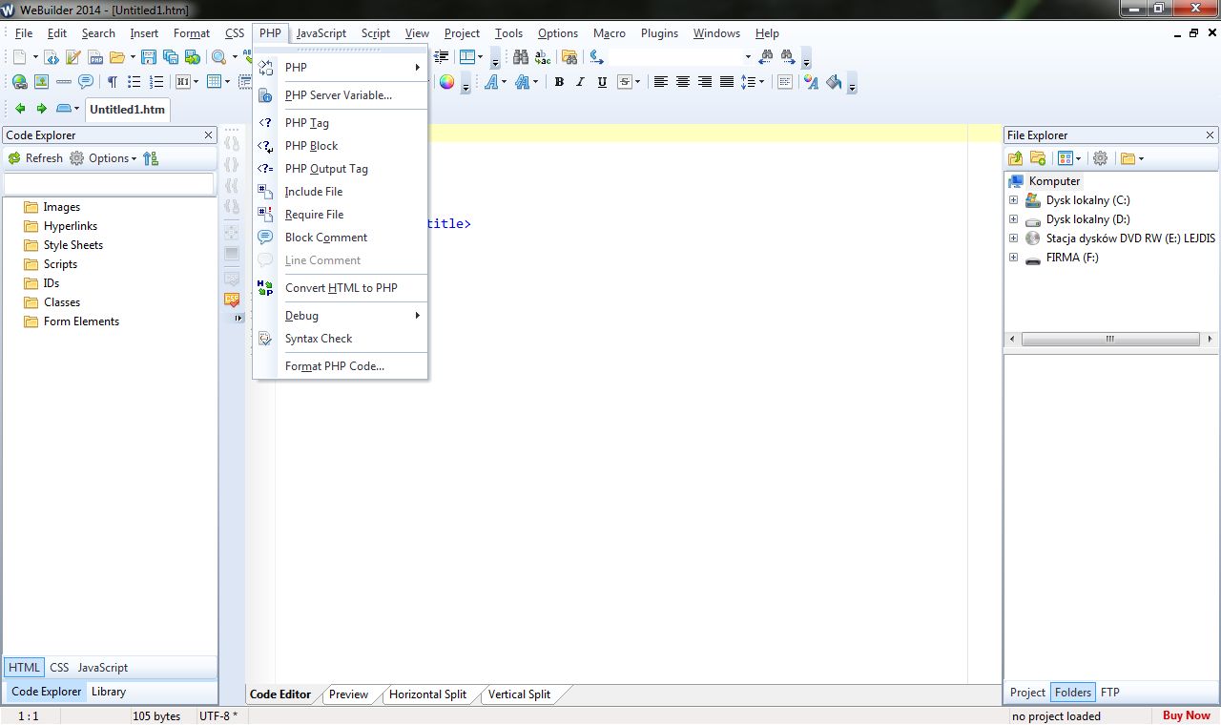Viewport: 1221px width, 725px height.
Task: Click the CSS checker icon in editor gutter
Action: point(232,300)
